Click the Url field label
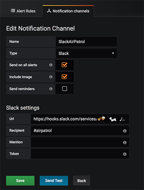The image size is (144, 190). [x=12, y=119]
